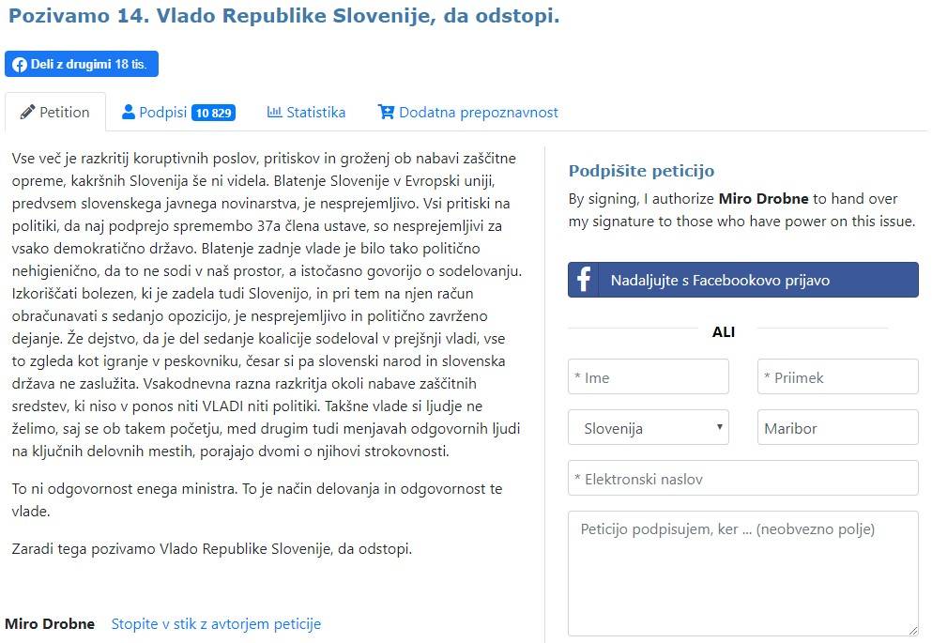Click the 10 829 signature count badge
The width and height of the screenshot is (932, 643).
tap(213, 114)
